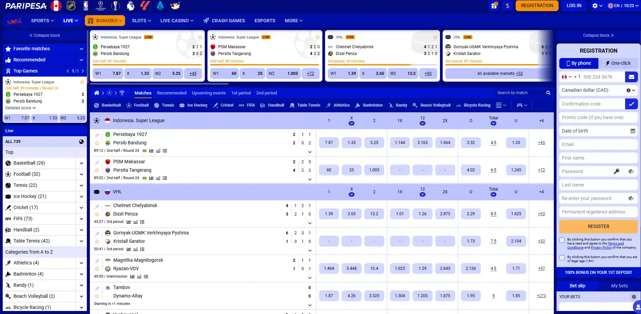Screen dimensions: 641x314
Task: Click the confirmation code checkmark button
Action: (x=631, y=104)
